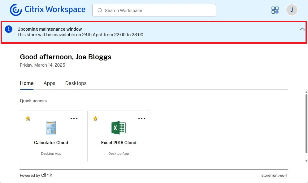Open the ellipsis menu on Excel 2016 Cloud

(142, 118)
